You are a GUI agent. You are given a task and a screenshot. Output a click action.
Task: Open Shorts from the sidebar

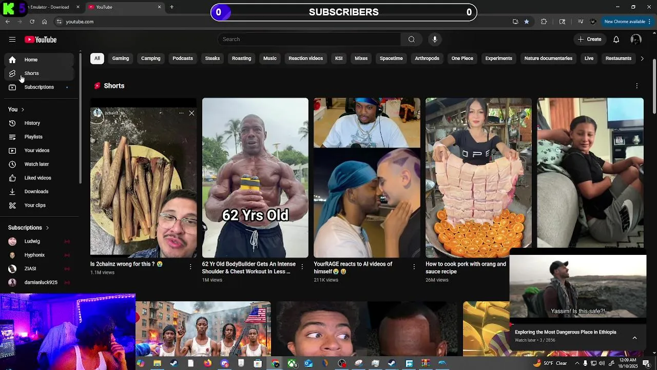39,73
